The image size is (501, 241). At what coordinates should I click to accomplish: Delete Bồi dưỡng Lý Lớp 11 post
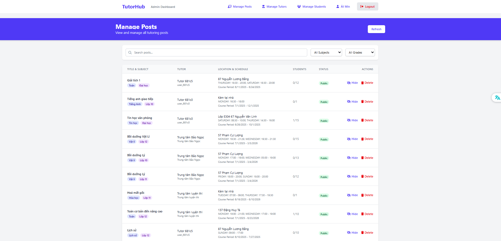[x=367, y=176]
